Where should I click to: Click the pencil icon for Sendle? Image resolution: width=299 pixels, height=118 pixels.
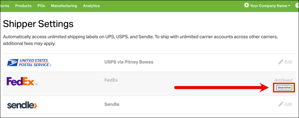pyautogui.click(x=281, y=104)
